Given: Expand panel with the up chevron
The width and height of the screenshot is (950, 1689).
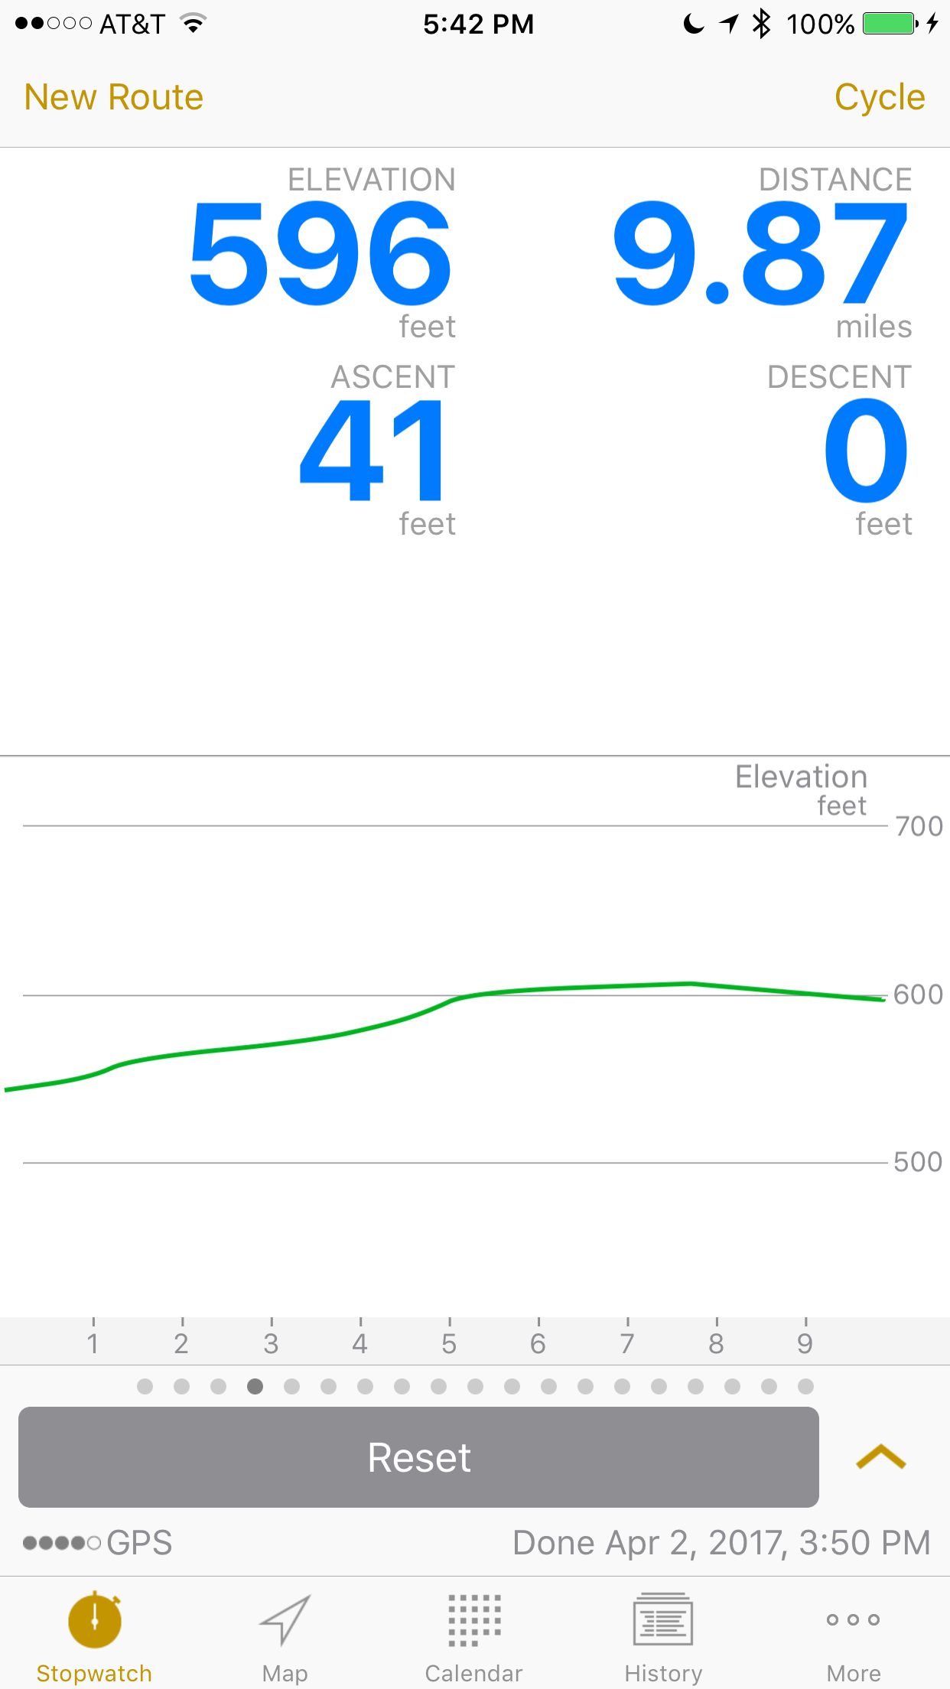Looking at the screenshot, I should click(x=880, y=1456).
